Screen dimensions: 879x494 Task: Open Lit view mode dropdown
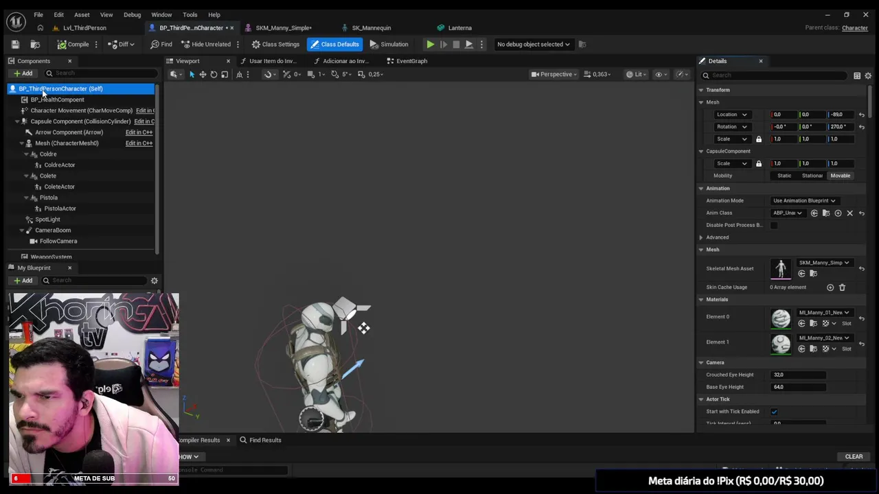(635, 74)
